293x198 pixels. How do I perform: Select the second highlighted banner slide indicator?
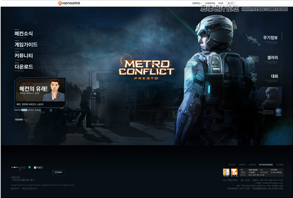pyautogui.click(x=24, y=110)
